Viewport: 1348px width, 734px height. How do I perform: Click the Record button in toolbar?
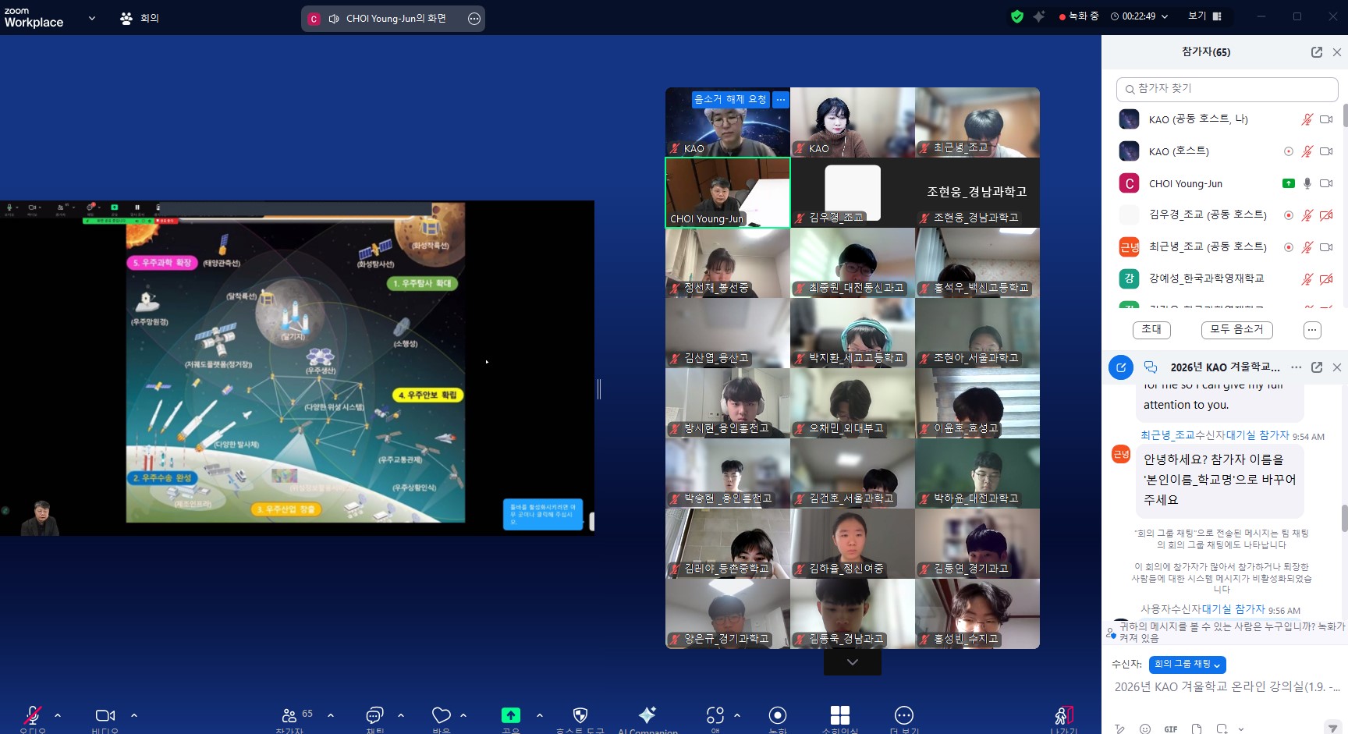(778, 715)
